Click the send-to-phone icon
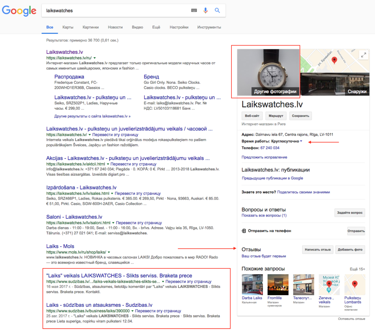This screenshot has width=375, height=335. [x=244, y=231]
